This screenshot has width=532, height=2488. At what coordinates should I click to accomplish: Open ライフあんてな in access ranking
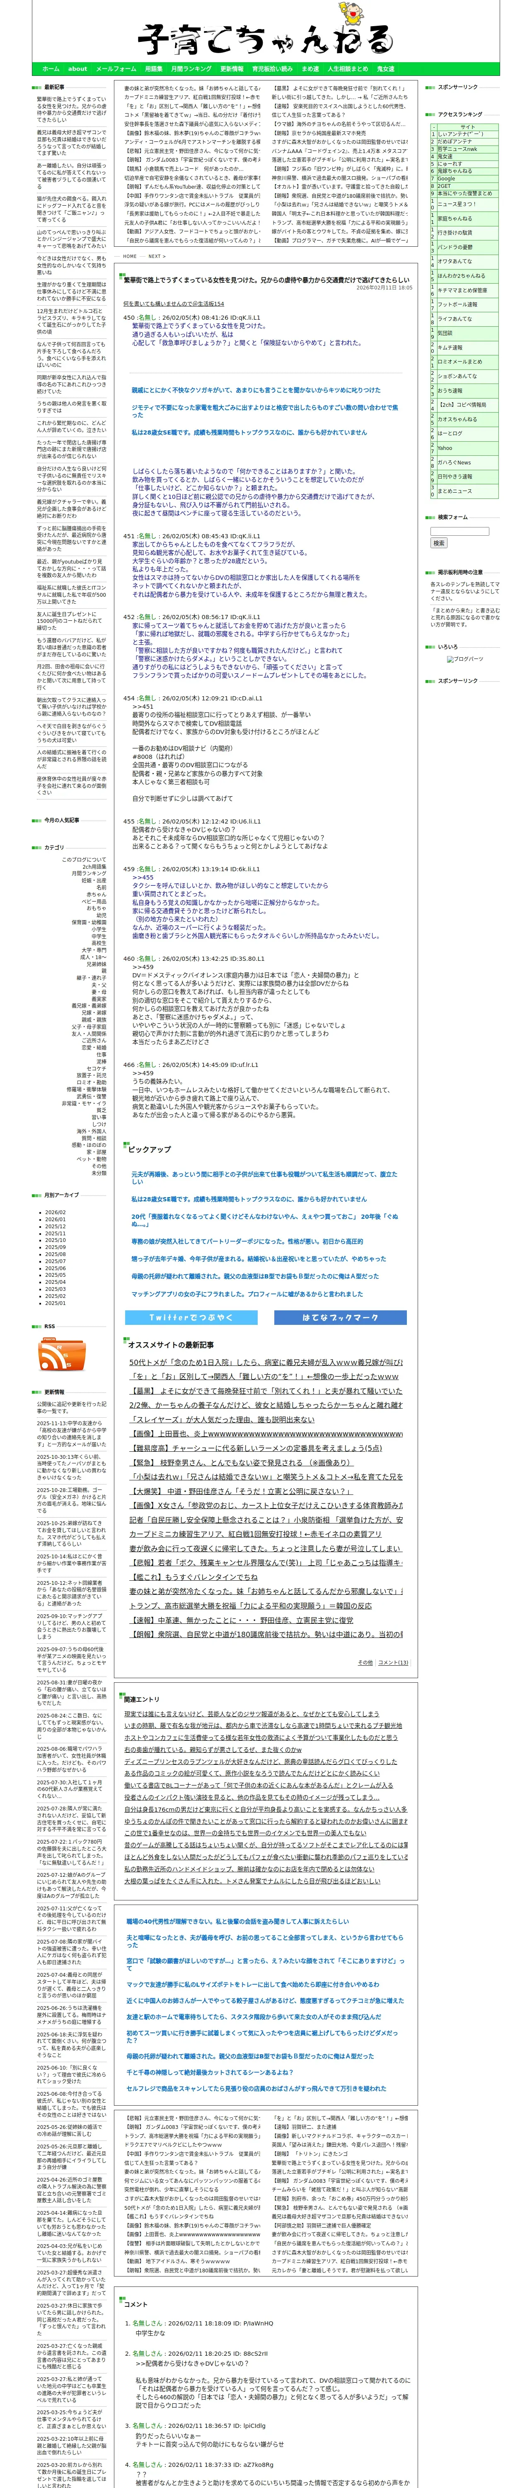[x=455, y=319]
